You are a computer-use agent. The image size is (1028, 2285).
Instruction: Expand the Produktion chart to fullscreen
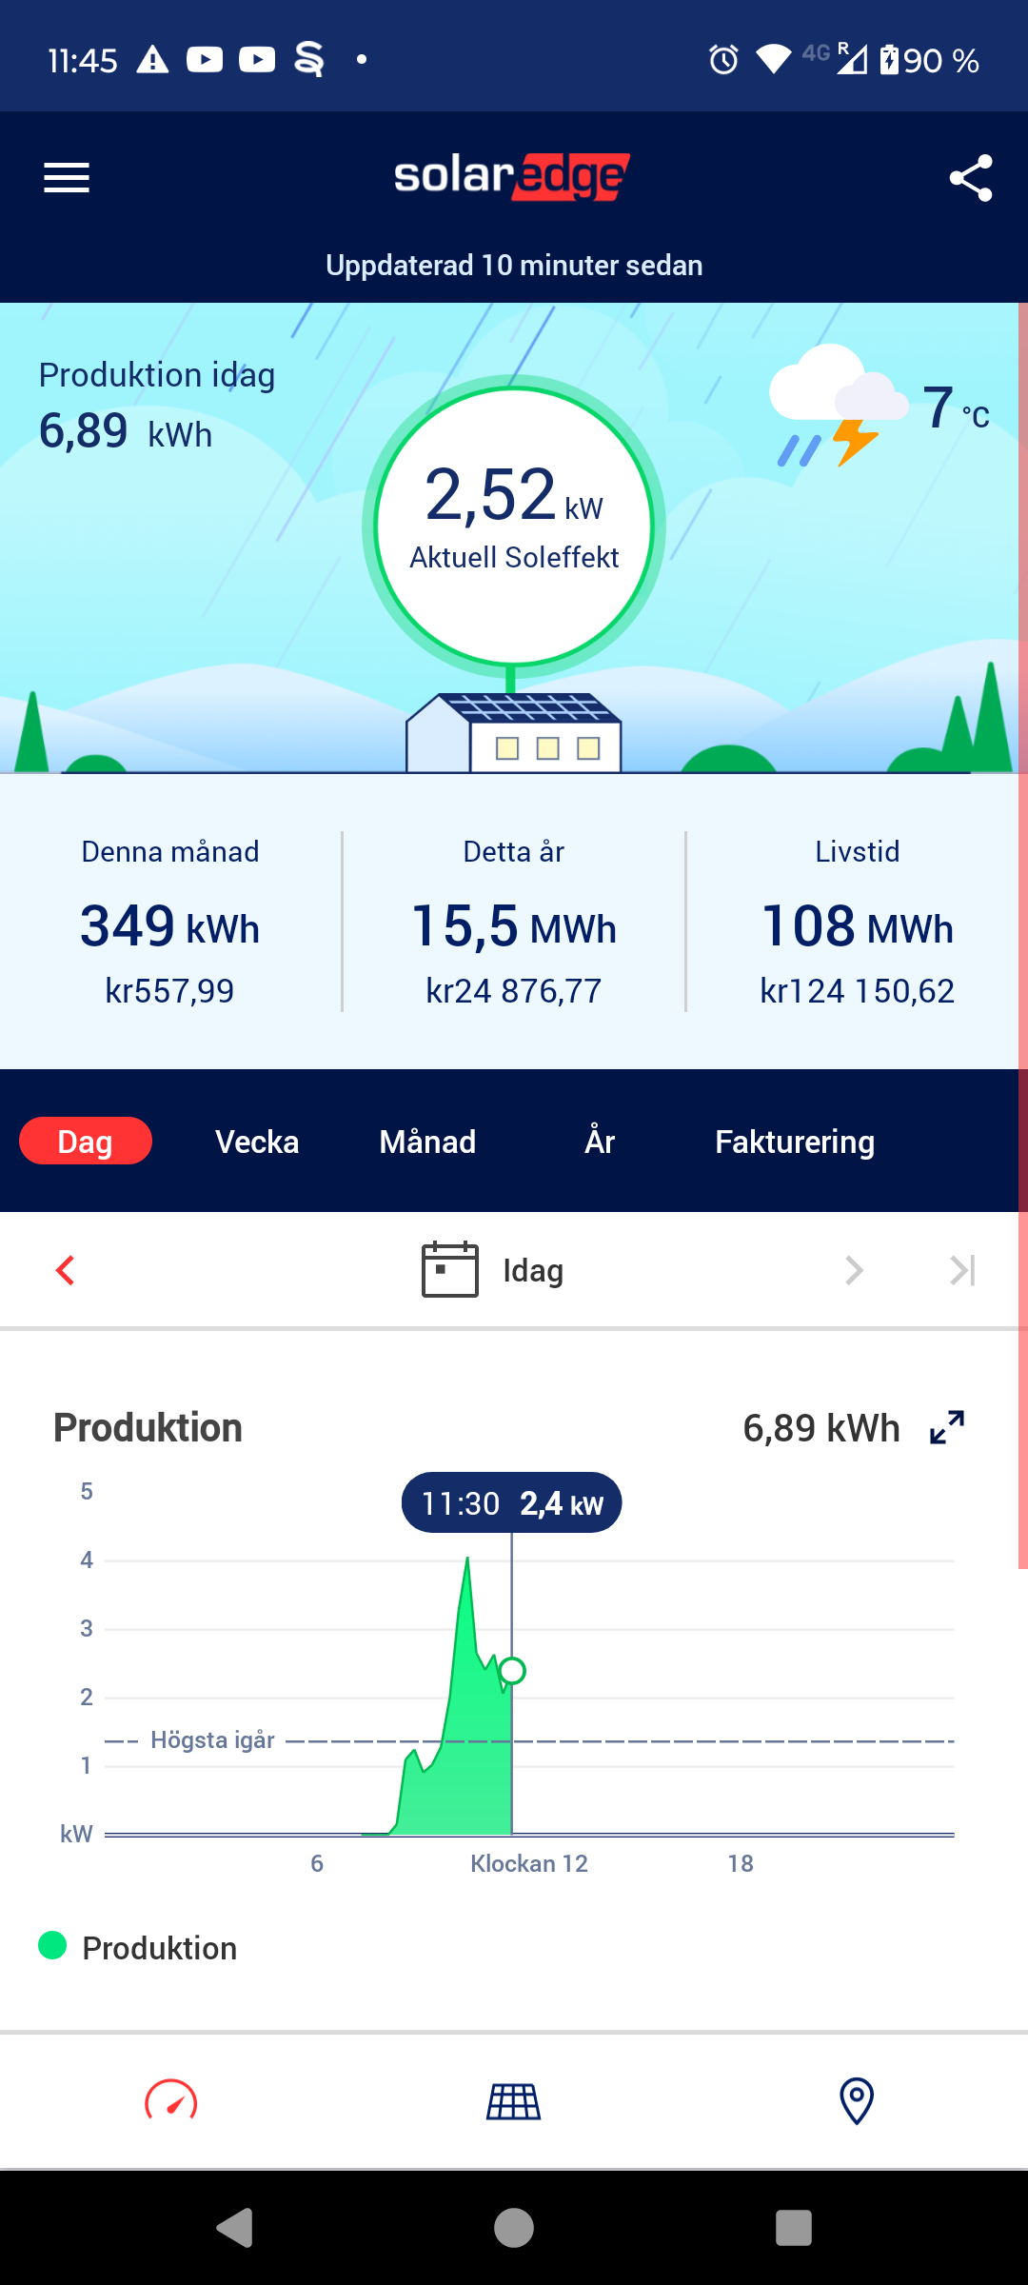tap(947, 1427)
